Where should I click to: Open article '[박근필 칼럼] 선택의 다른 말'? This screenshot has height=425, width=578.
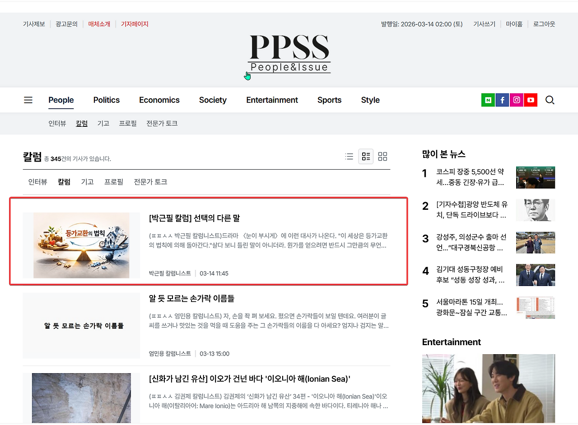[x=194, y=218]
